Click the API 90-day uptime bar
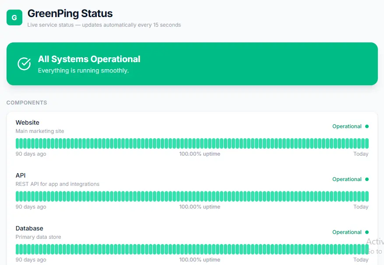This screenshot has height=265, width=384. (192, 196)
